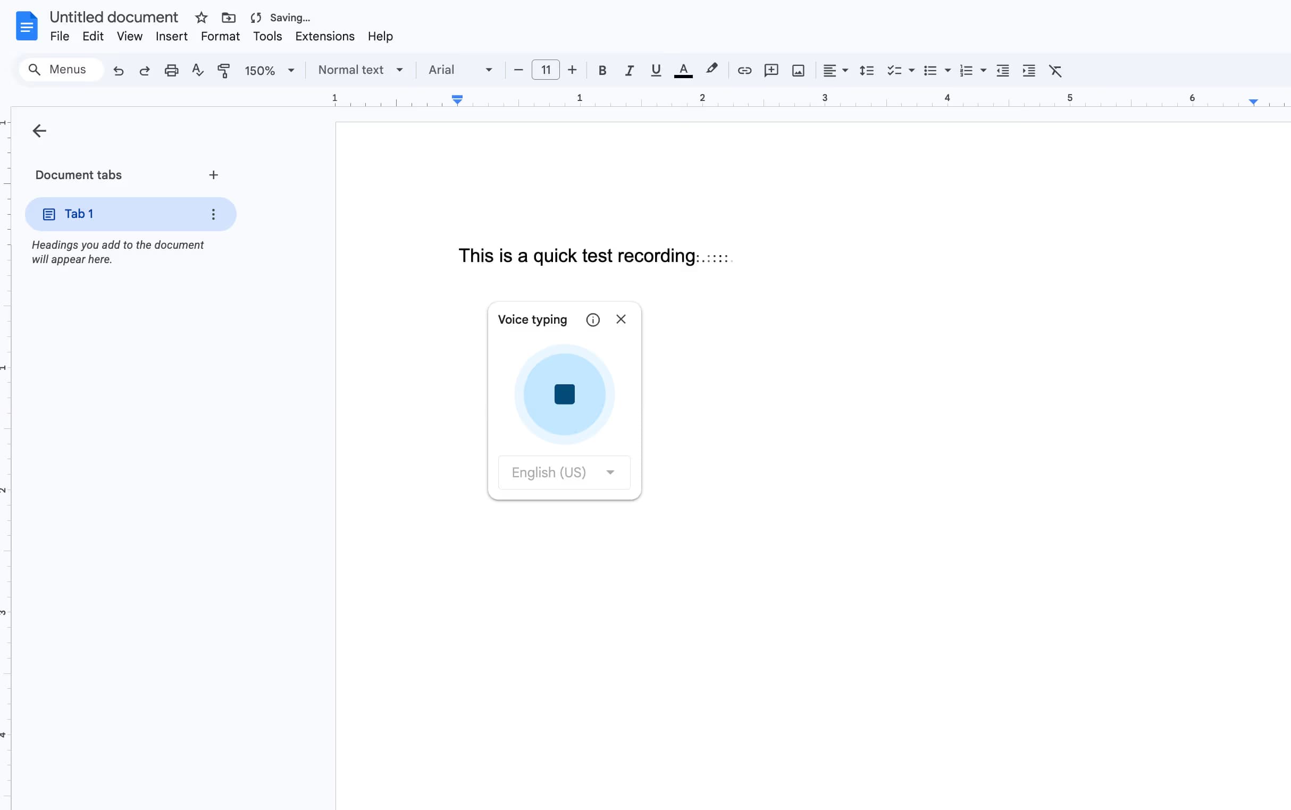The width and height of the screenshot is (1291, 810).
Task: Decrease font size with minus button
Action: coord(518,70)
